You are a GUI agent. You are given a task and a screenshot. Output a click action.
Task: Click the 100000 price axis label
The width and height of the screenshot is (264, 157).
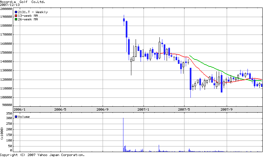(x=6, y=97)
